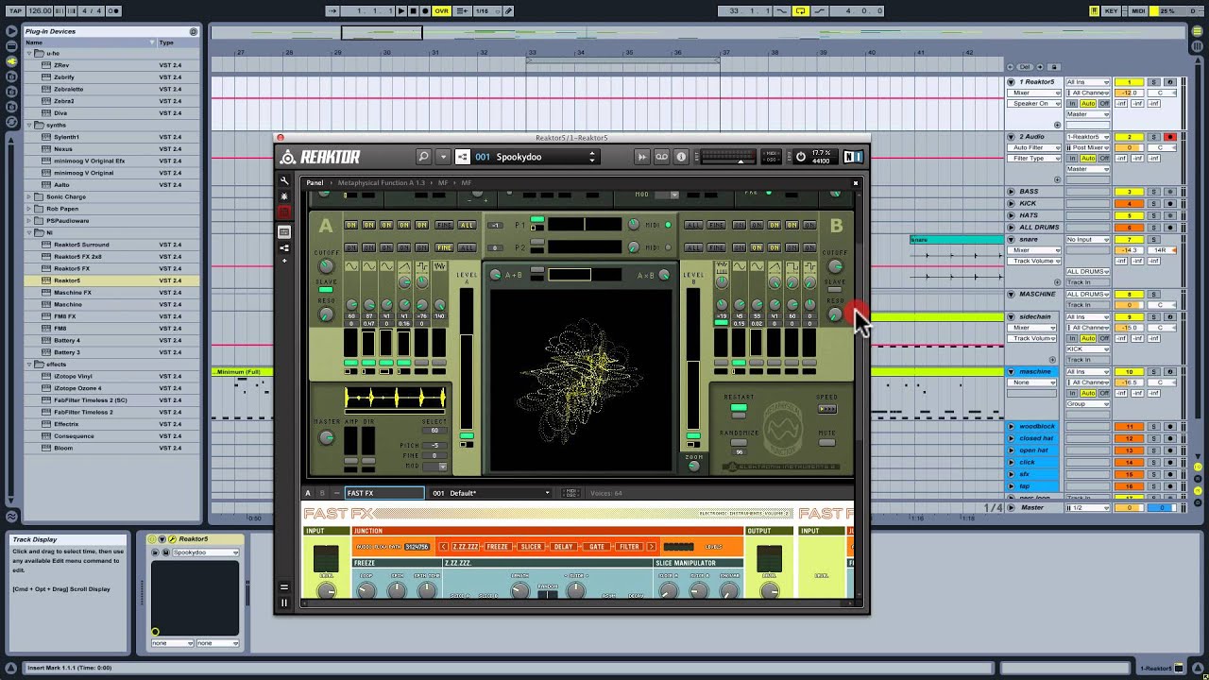Click tempo field 126.00
This screenshot has height=680, width=1209.
coord(40,11)
